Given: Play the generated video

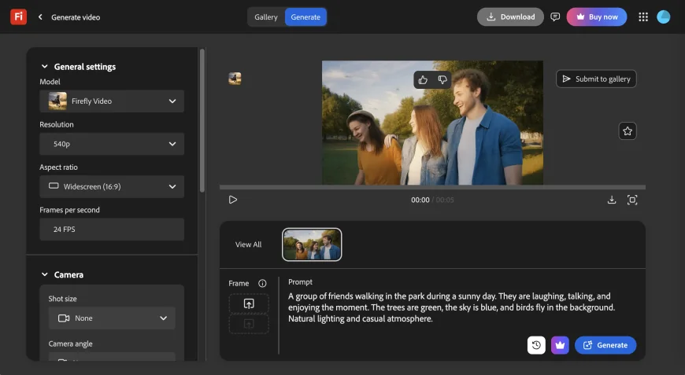Looking at the screenshot, I should tap(233, 200).
